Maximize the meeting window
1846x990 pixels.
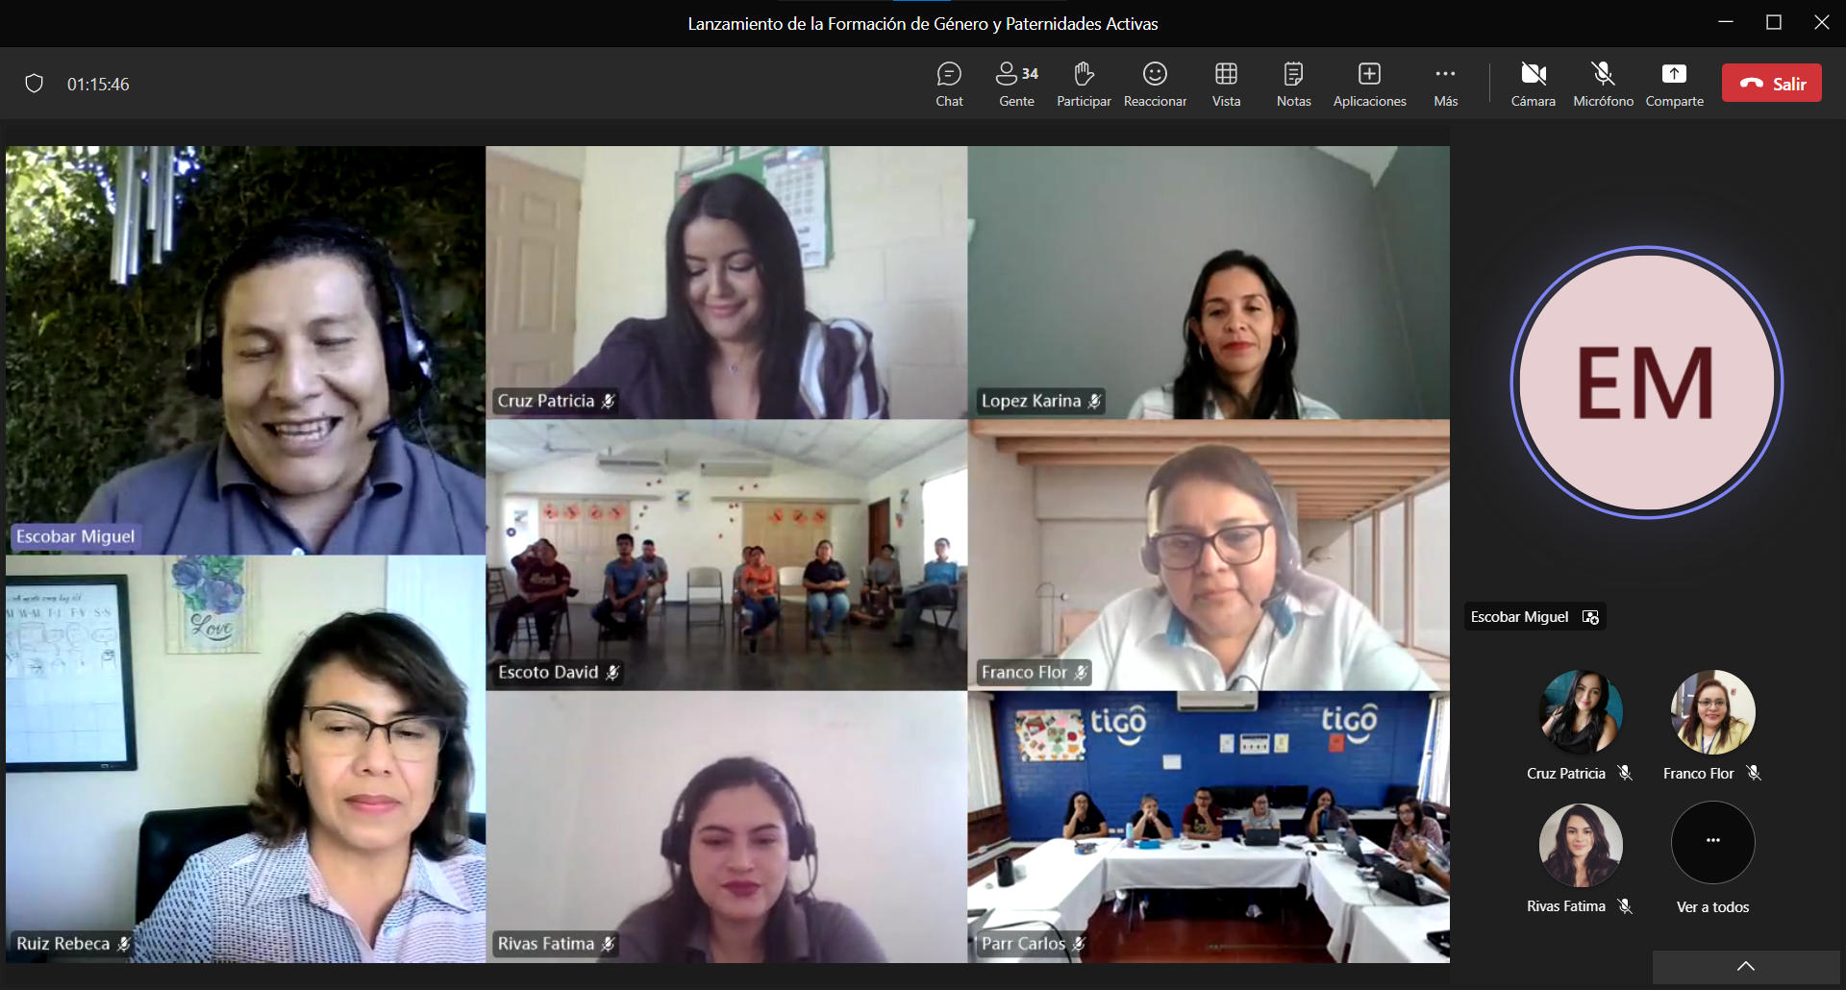(x=1774, y=22)
